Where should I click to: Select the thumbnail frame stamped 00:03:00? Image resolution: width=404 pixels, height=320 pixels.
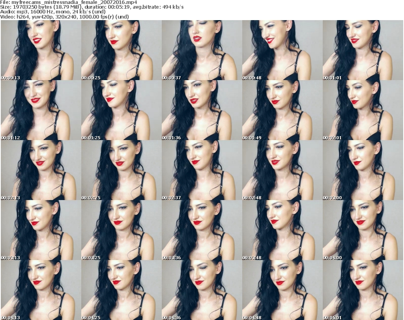(363, 170)
